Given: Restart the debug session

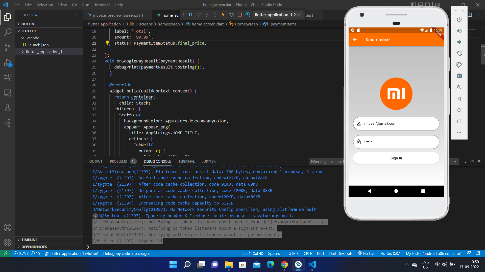Looking at the screenshot, I should (x=231, y=15).
